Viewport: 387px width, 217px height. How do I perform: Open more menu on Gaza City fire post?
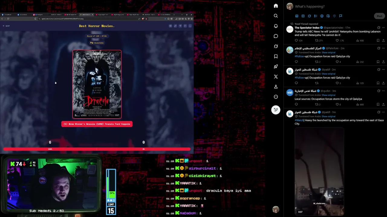click(x=384, y=112)
